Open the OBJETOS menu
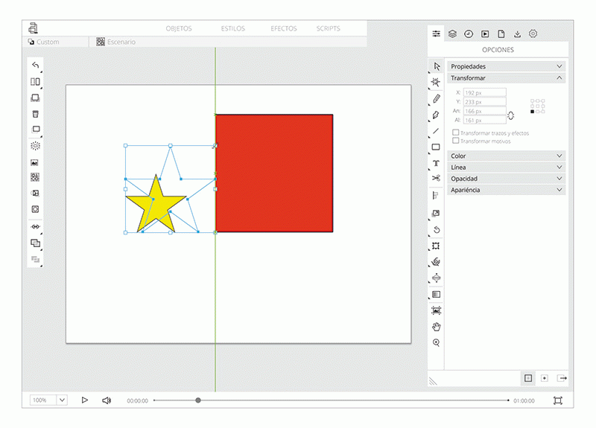 pyautogui.click(x=179, y=29)
